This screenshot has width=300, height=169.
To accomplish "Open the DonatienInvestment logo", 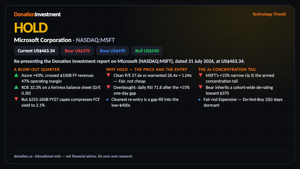I will [x=37, y=14].
